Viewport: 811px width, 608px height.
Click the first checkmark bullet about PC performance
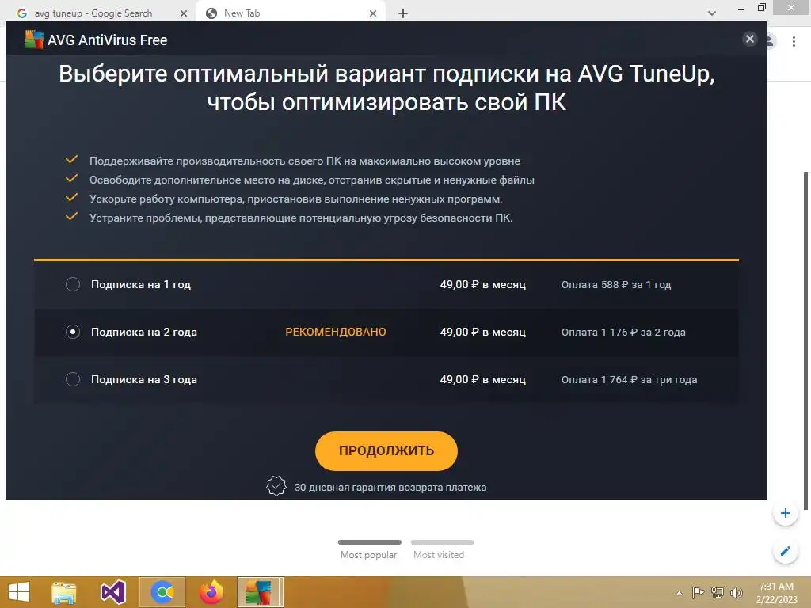(x=71, y=160)
